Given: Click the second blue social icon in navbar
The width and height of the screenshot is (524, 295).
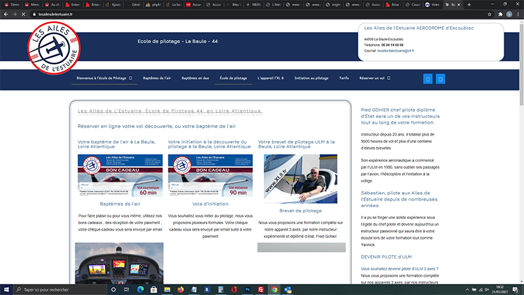Looking at the screenshot, I should pos(441,79).
